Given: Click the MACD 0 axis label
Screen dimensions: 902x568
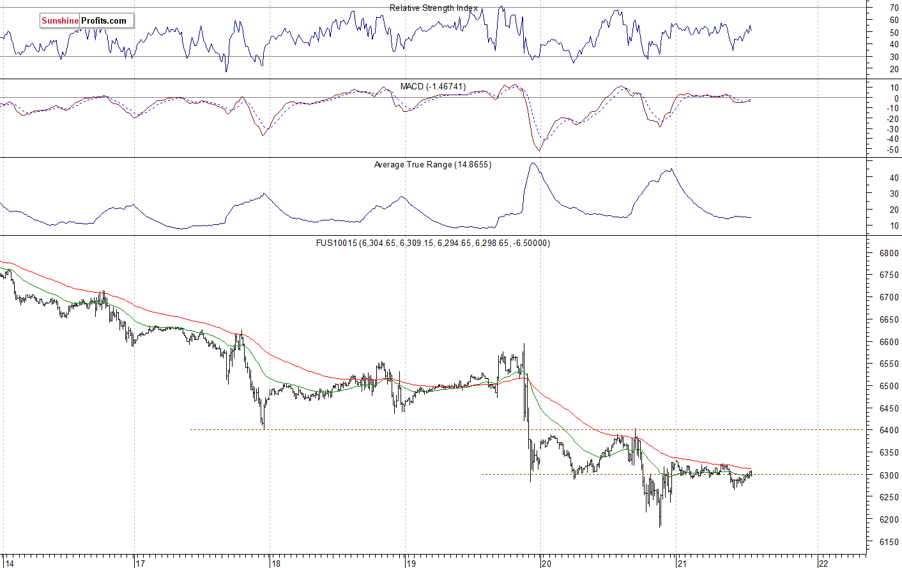Looking at the screenshot, I should point(896,98).
